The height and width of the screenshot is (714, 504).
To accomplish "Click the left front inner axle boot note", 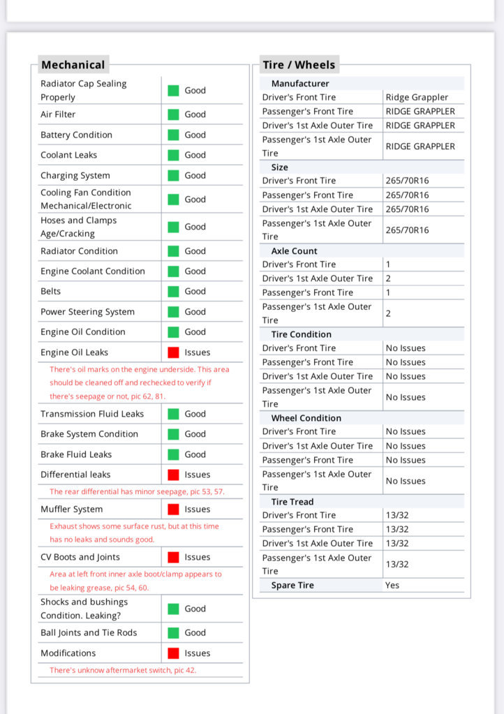I will pyautogui.click(x=135, y=581).
